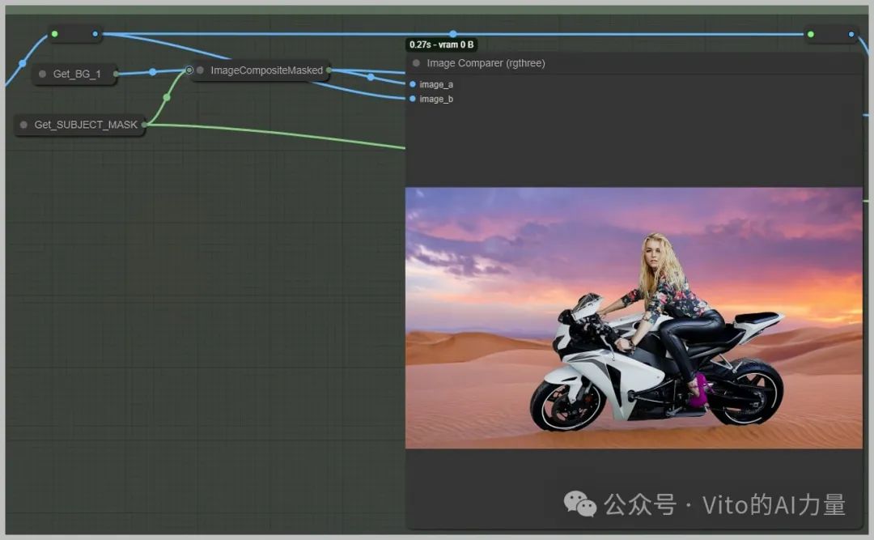Click the Get_SUBJECT_MASK green output socket
The height and width of the screenshot is (540, 874).
coord(144,125)
